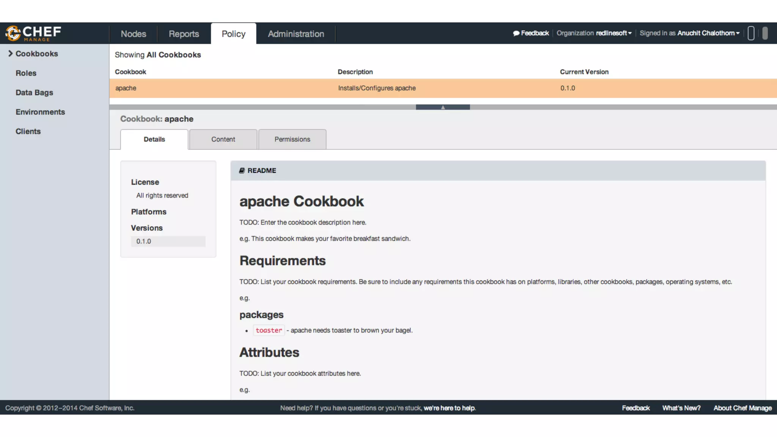Open Data Bags in sidebar
The image size is (777, 437).
34,93
